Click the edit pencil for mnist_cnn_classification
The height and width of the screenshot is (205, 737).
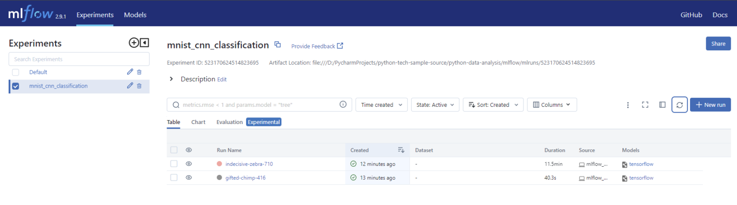point(130,86)
